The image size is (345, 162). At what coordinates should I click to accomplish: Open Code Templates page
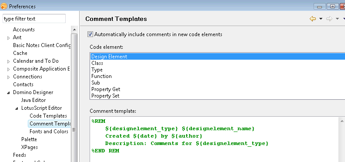pos(48,116)
